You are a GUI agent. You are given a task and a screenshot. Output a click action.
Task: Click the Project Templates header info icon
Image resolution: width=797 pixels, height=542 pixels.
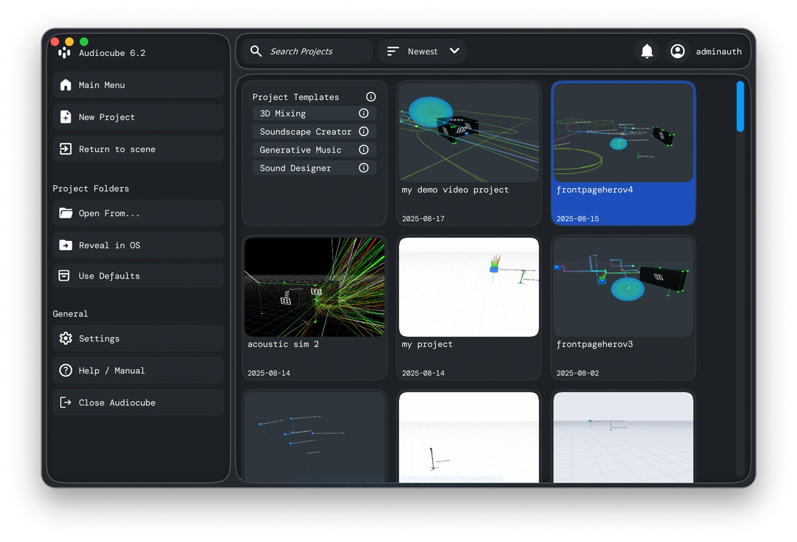coord(371,97)
